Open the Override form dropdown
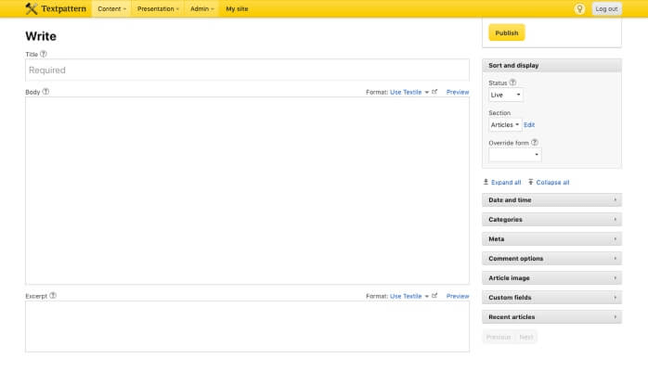Screen dimensions: 648x371 [x=515, y=154]
